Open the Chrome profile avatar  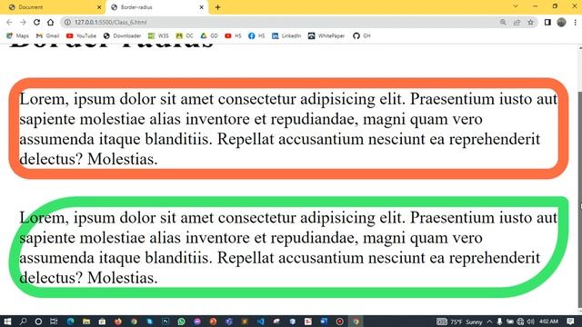pos(561,22)
